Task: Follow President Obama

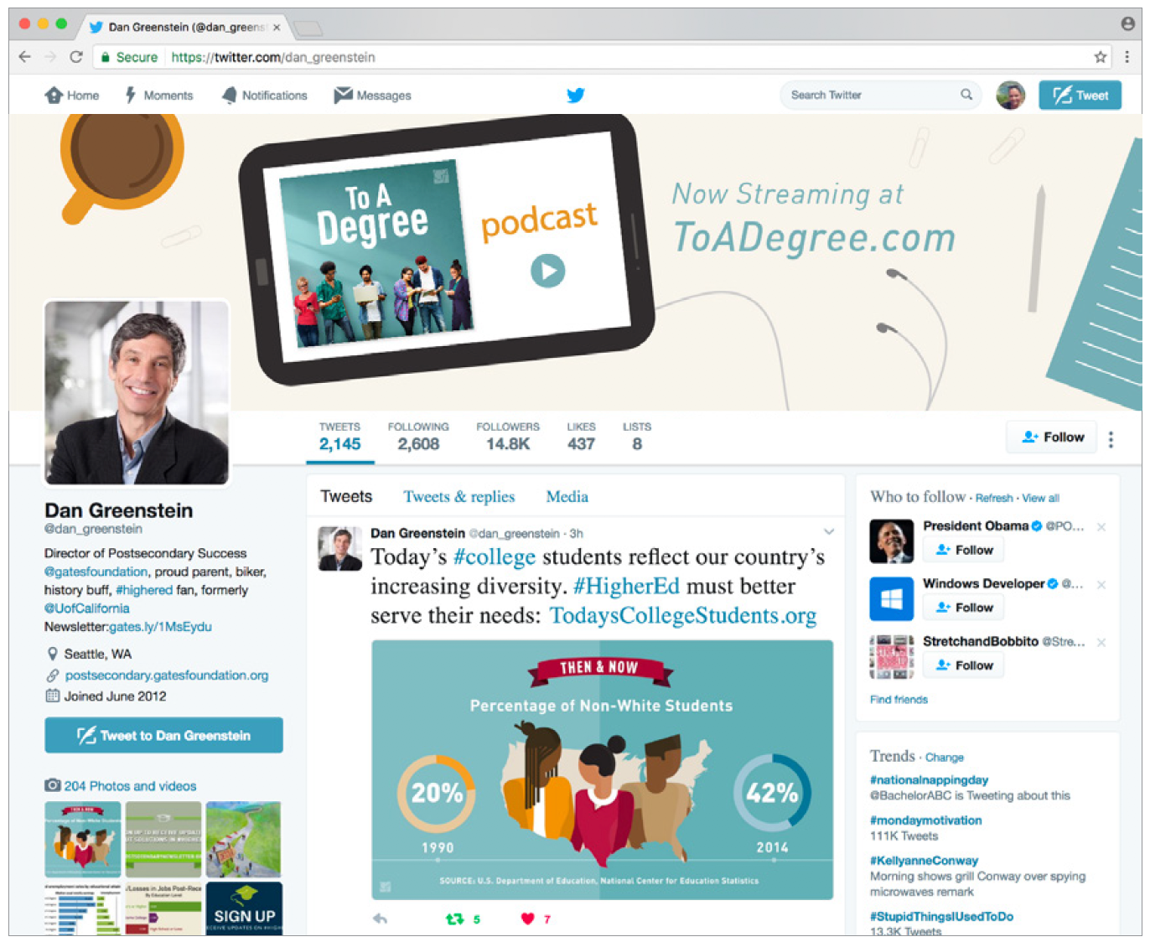Action: coord(964,550)
